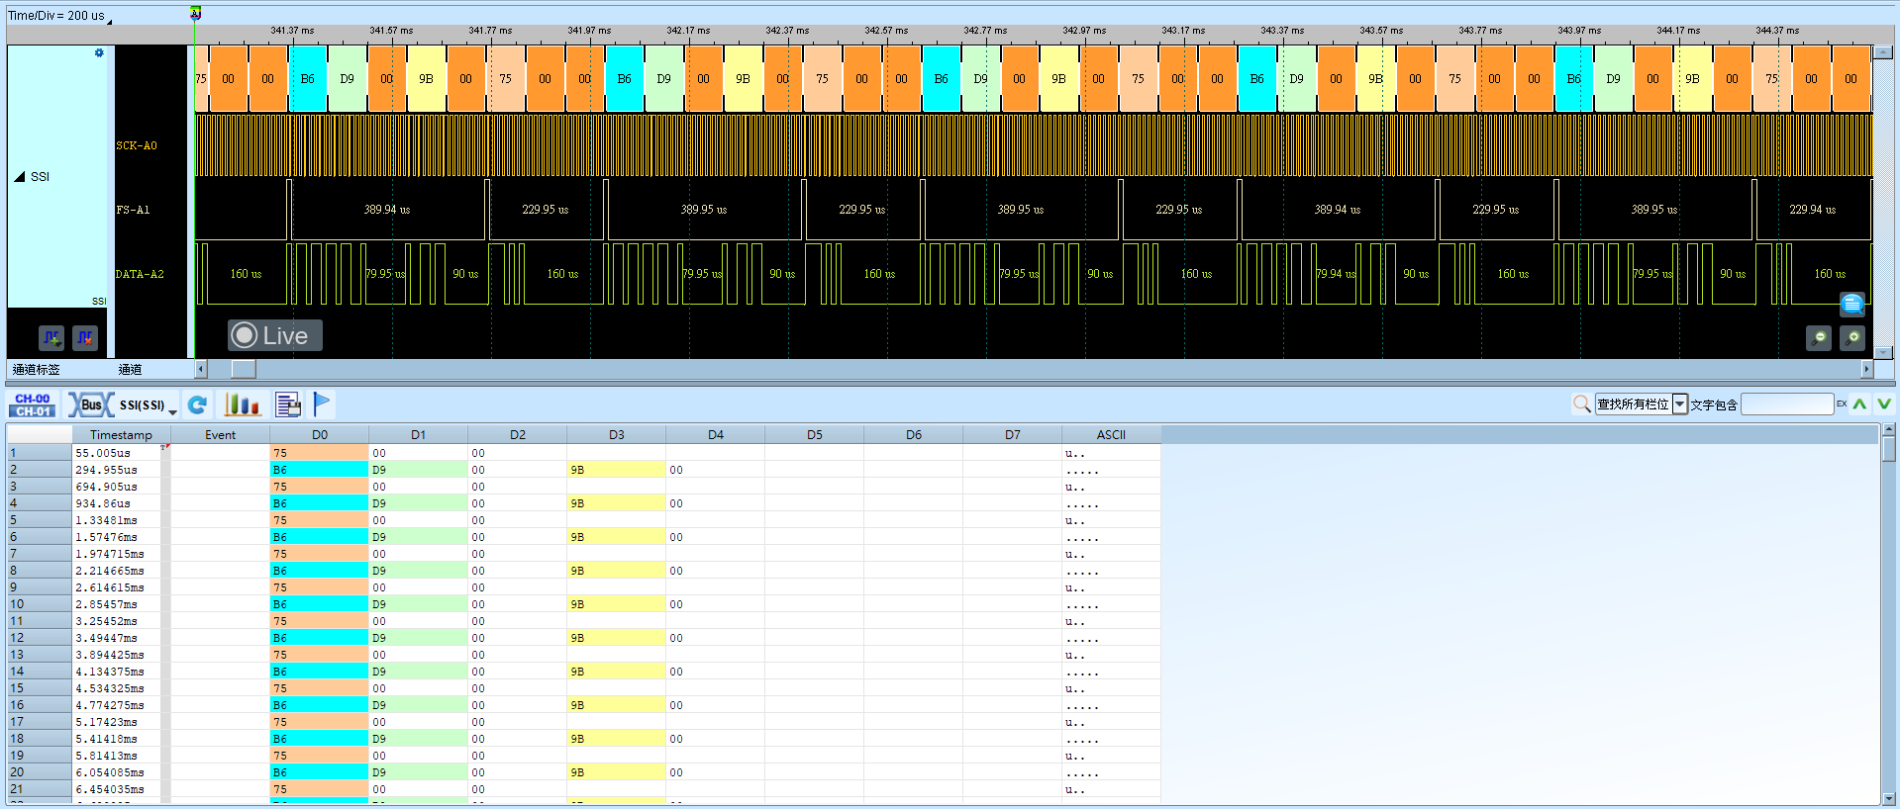Click the D0 column header
1900x809 pixels.
click(x=319, y=435)
